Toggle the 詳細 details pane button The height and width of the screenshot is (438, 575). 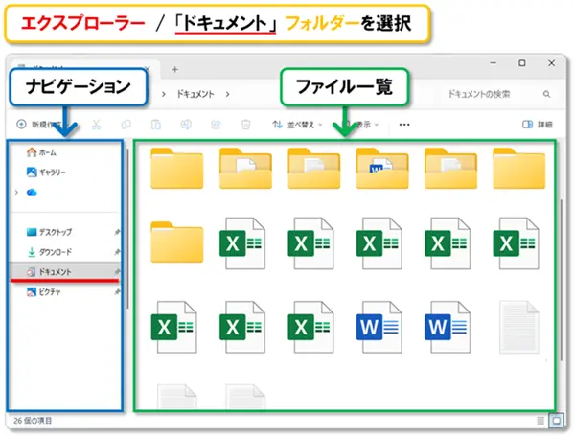pos(538,125)
